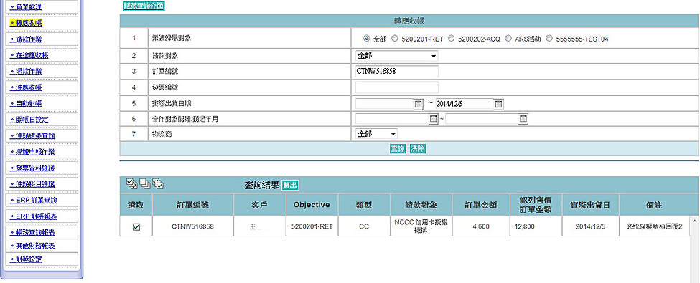Click the 合作對象配達/銷退年月 start input
This screenshot has height=283, width=700.
point(392,119)
